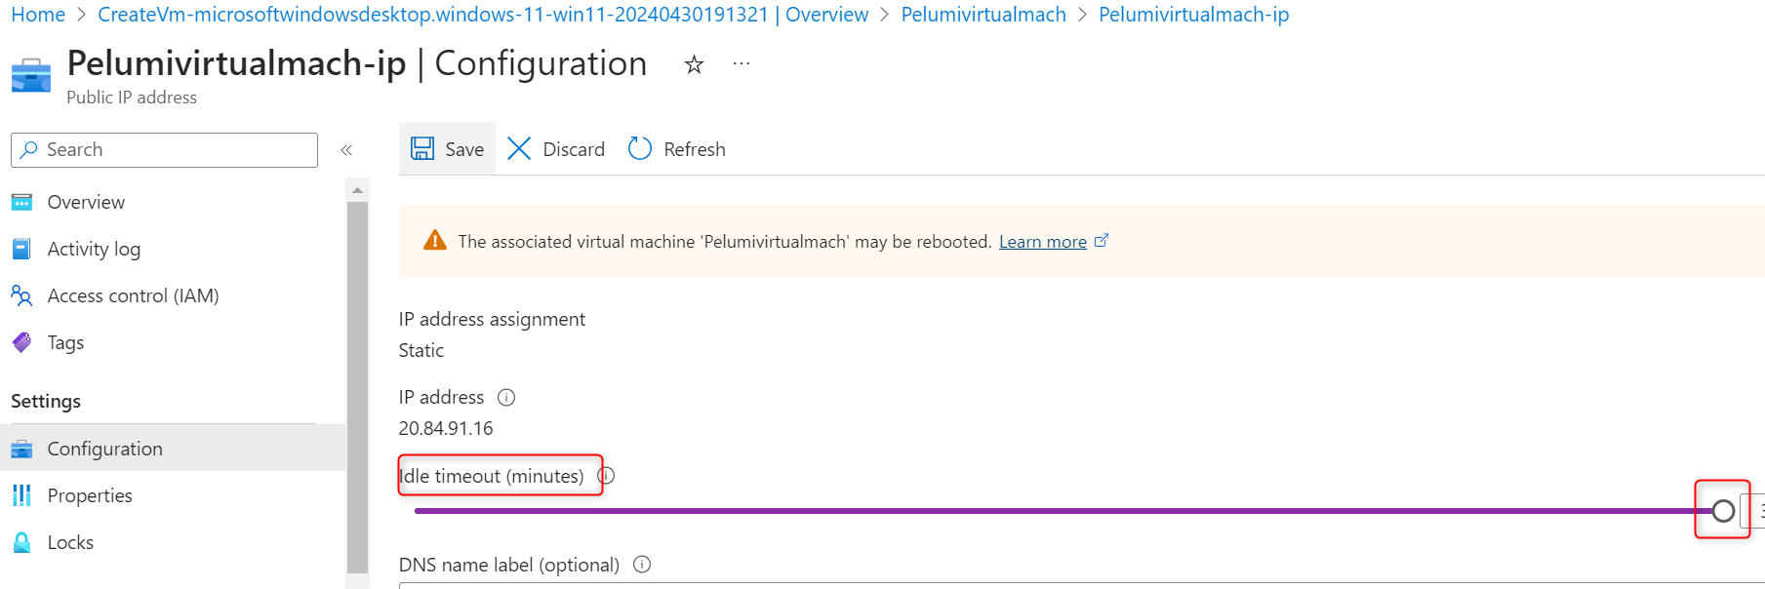Click the Save disk icon
Screen dimensions: 1765x589
click(422, 148)
